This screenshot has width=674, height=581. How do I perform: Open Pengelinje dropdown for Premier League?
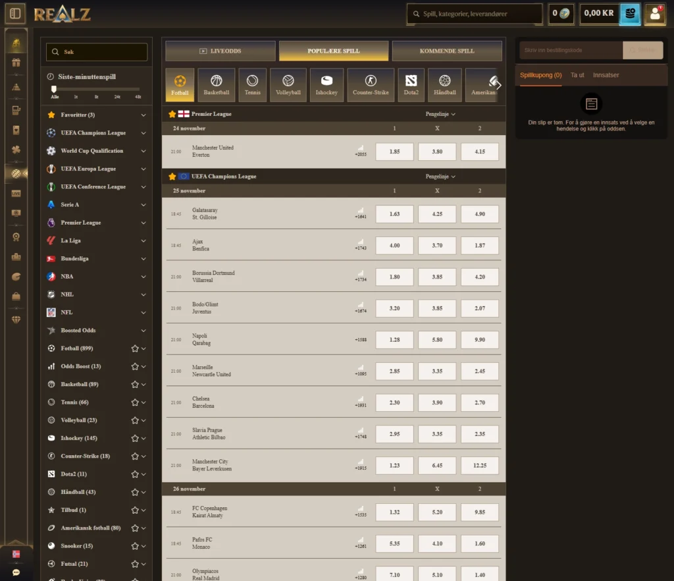440,114
